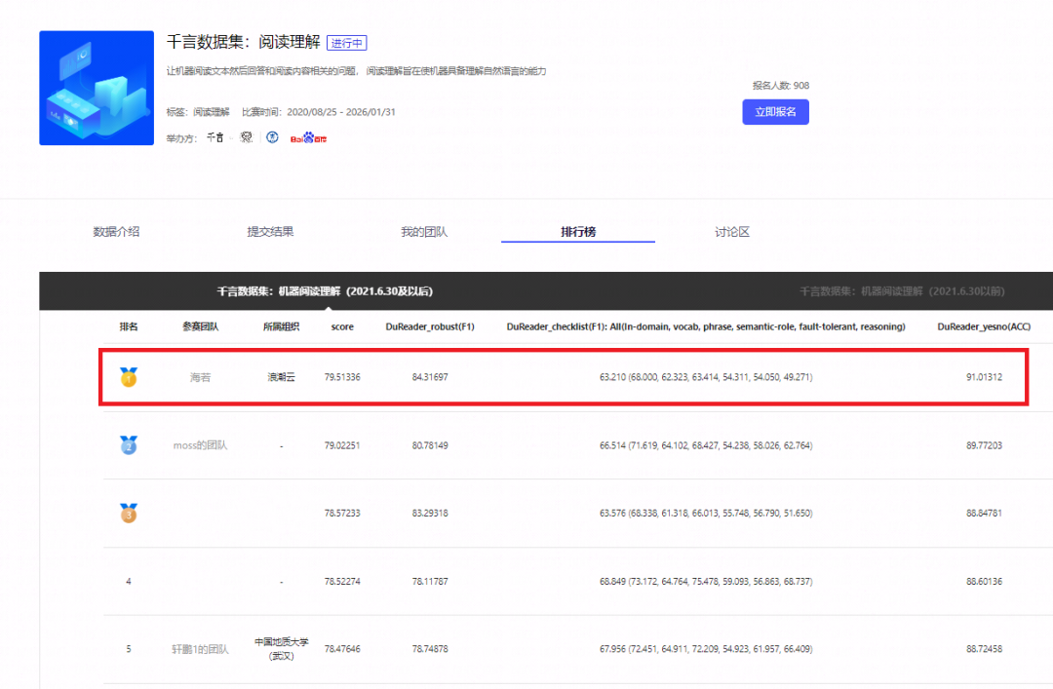Open the 提交结果 tab
The image size is (1053, 689).
pyautogui.click(x=270, y=232)
